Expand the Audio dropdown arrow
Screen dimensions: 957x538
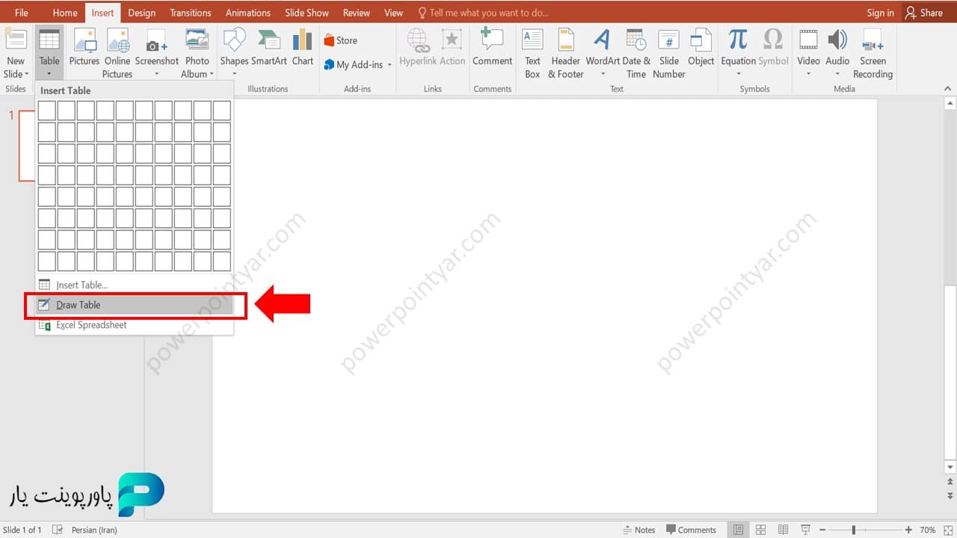tap(837, 75)
